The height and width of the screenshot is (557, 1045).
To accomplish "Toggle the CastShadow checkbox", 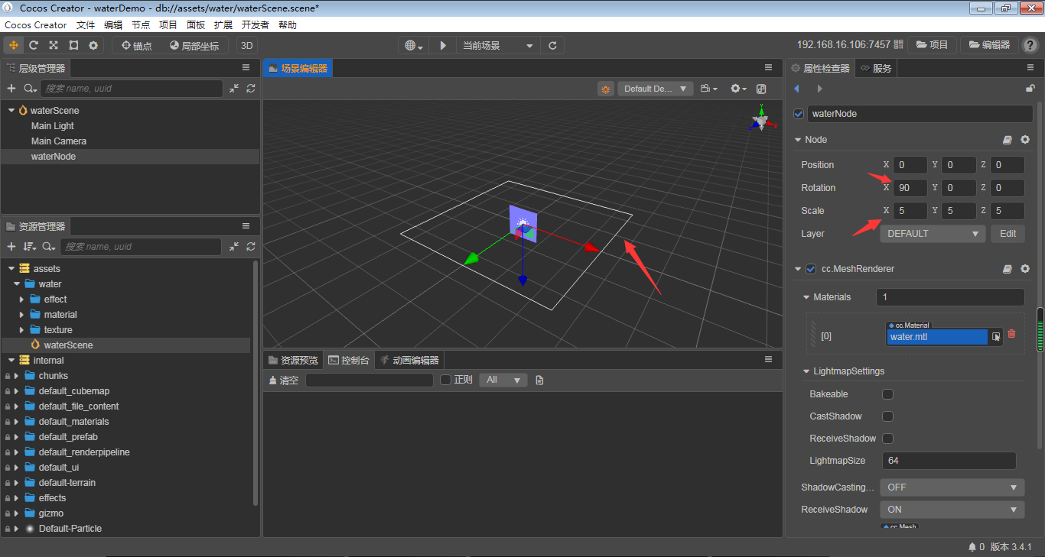I will click(887, 416).
